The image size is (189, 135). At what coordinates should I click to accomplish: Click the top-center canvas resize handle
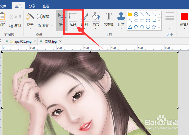click(x=90, y=52)
